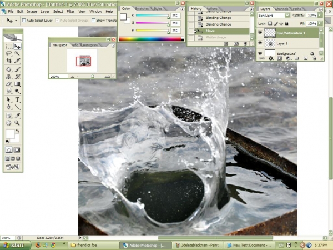This screenshot has width=333, height=250.
Task: Click Jump to ImageReady icon
Action: [13, 167]
